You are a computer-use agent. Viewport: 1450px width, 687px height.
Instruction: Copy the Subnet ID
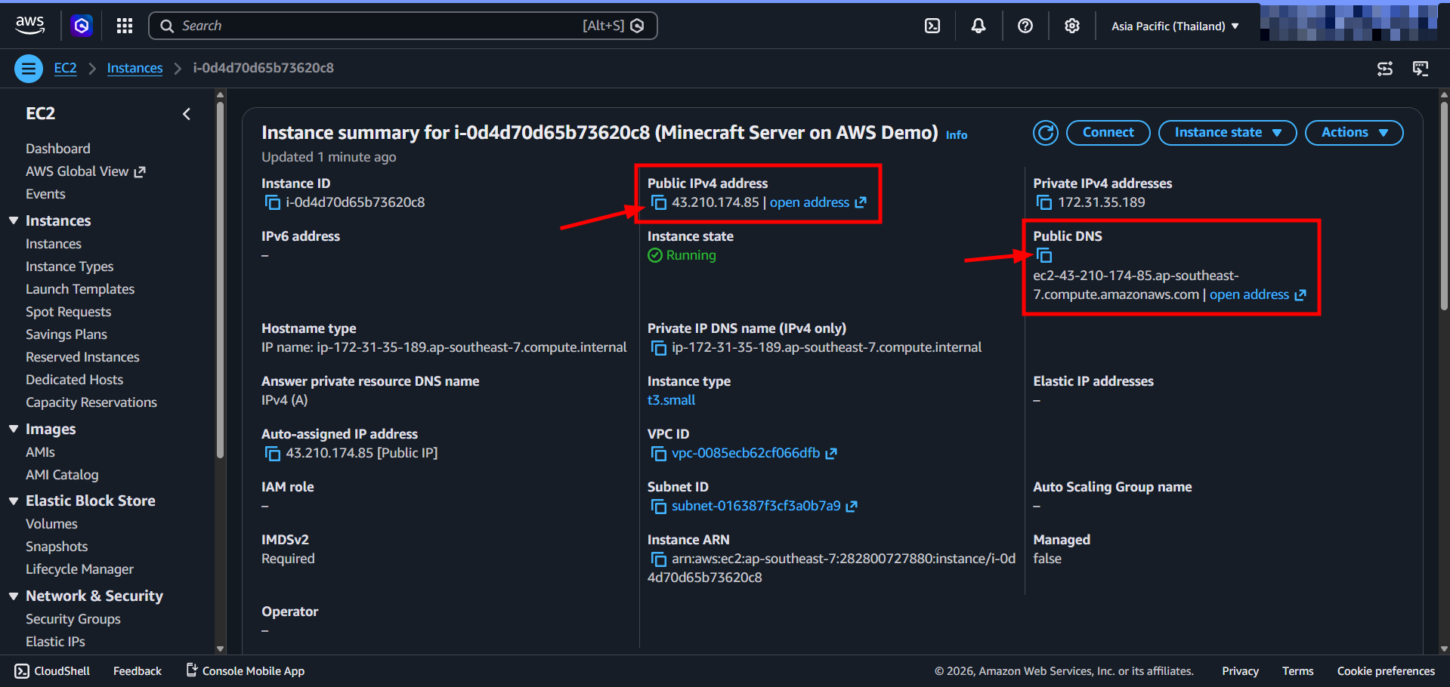tap(659, 506)
